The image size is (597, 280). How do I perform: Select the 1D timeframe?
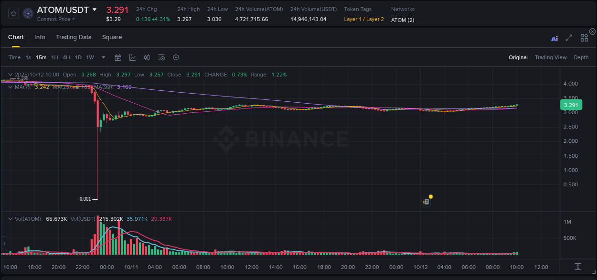point(78,57)
